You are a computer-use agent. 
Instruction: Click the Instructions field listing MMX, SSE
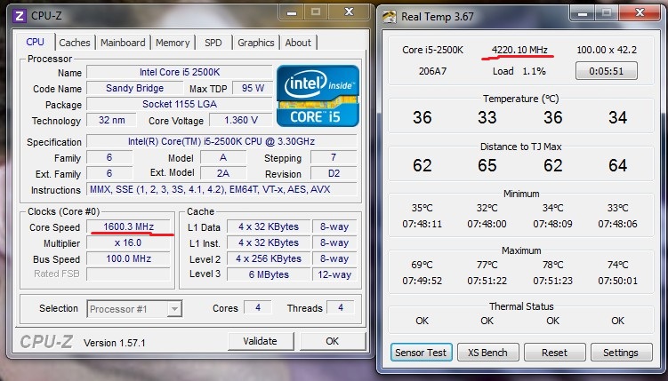[221, 189]
